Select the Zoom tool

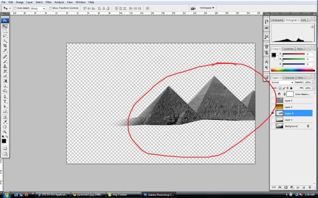[x=5, y=131]
